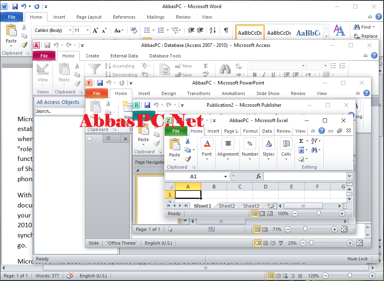This screenshot has height=281, width=384.
Task: Toggle Show paragraph marks in Word
Action: point(226,30)
